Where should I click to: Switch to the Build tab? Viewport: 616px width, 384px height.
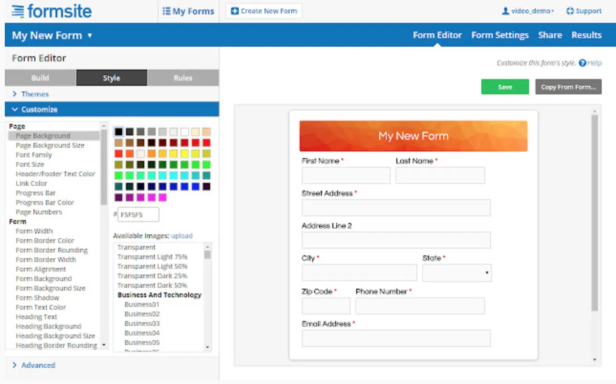40,78
